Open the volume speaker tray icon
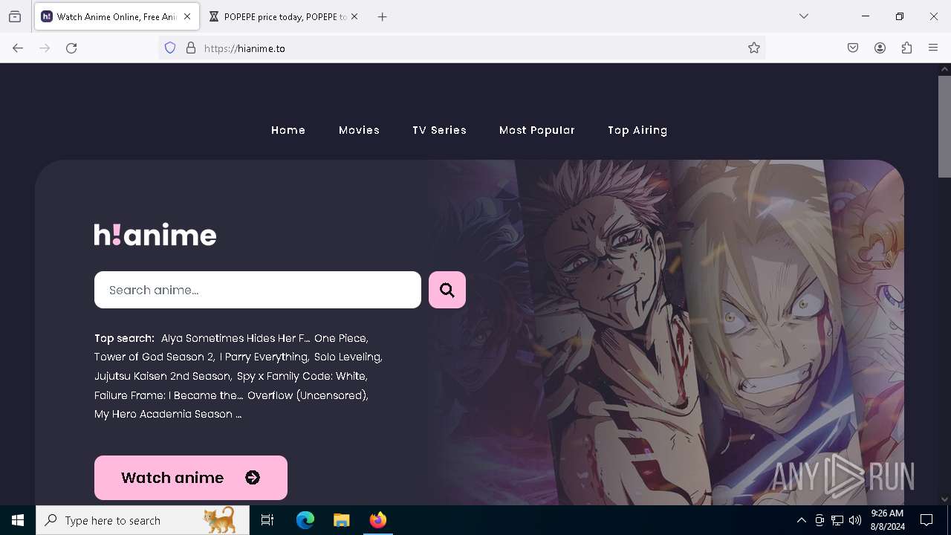The image size is (951, 535). tap(855, 520)
